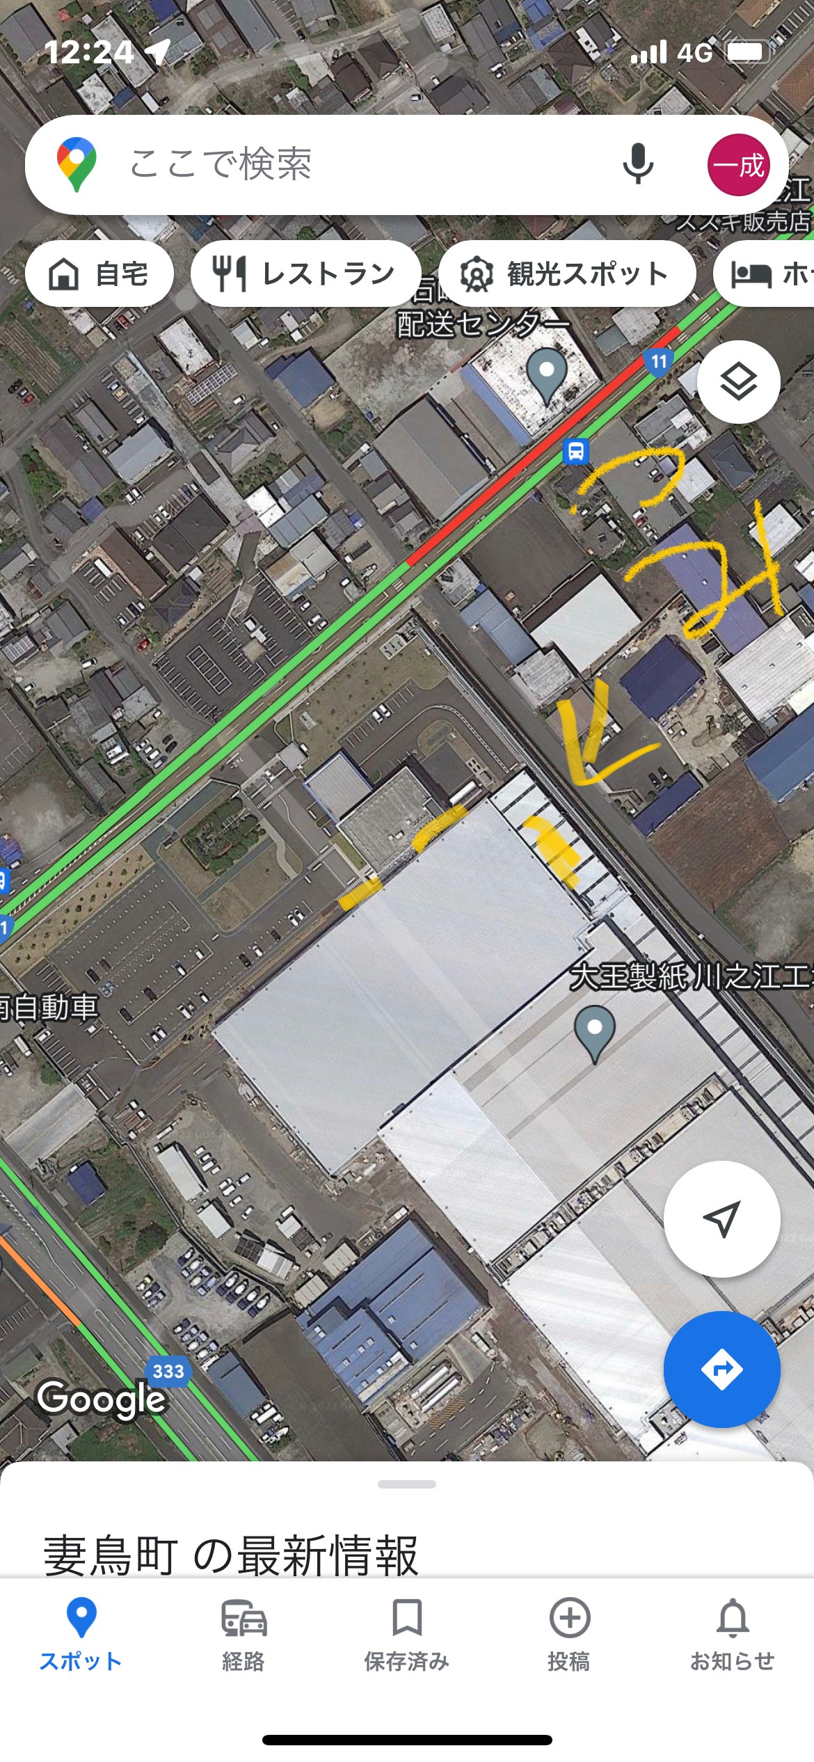This screenshot has height=1762, width=814.
Task: Tap the Google Maps logo in search bar
Action: pyautogui.click(x=77, y=165)
